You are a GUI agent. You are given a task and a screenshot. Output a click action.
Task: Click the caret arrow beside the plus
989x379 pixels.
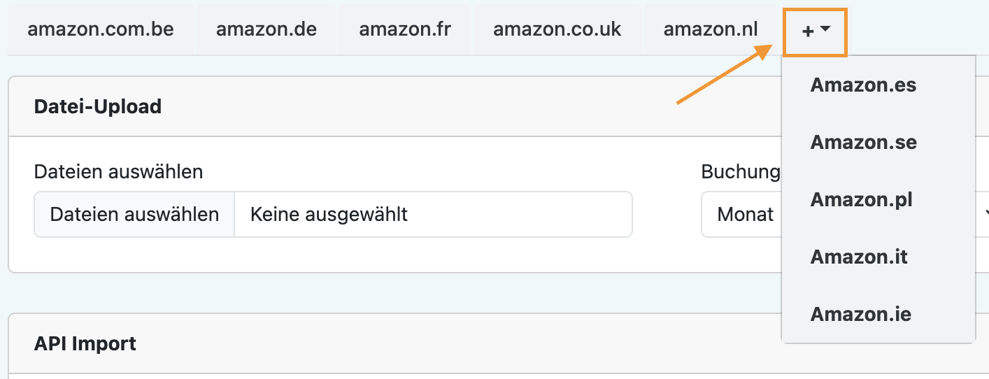coord(825,29)
